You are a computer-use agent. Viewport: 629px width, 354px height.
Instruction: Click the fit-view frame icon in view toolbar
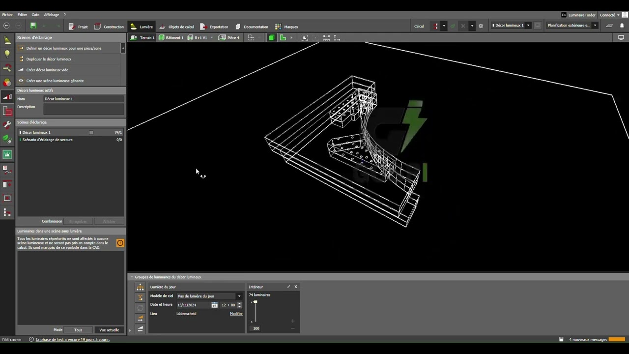[x=305, y=37]
